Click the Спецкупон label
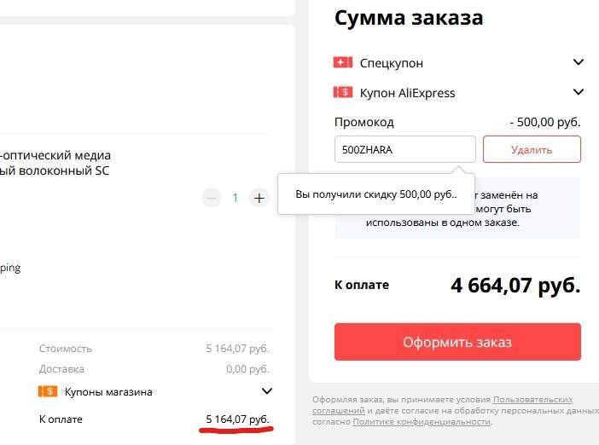Viewport: 599px width, 445px height. point(391,63)
